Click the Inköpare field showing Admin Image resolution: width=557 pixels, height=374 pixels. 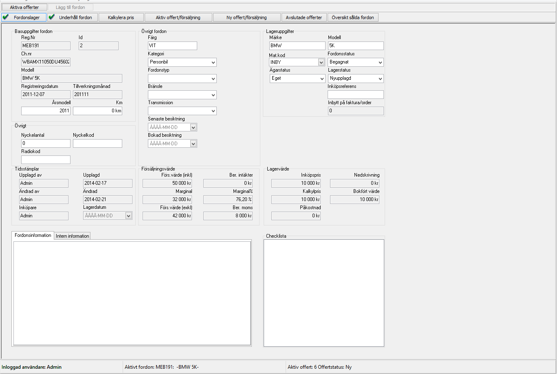(44, 216)
